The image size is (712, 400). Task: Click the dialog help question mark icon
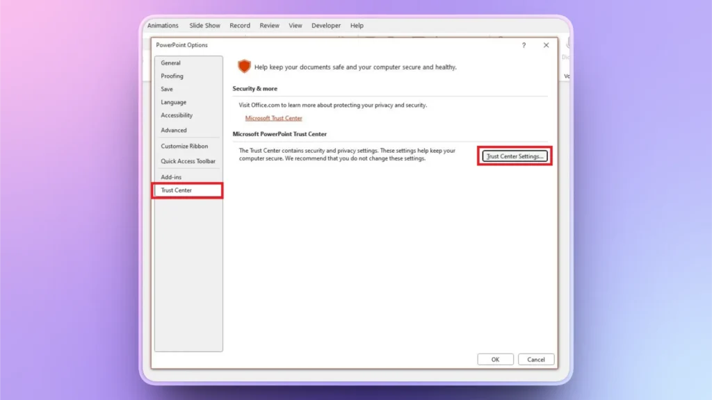click(524, 44)
